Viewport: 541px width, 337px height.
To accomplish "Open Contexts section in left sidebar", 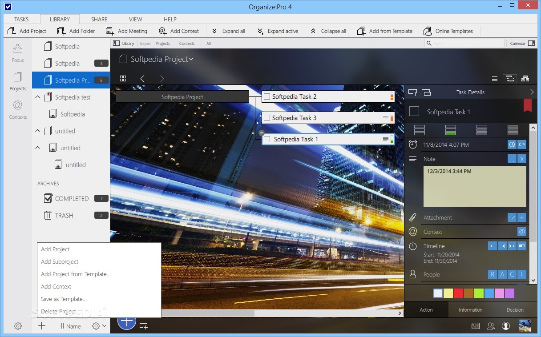I will (18, 110).
